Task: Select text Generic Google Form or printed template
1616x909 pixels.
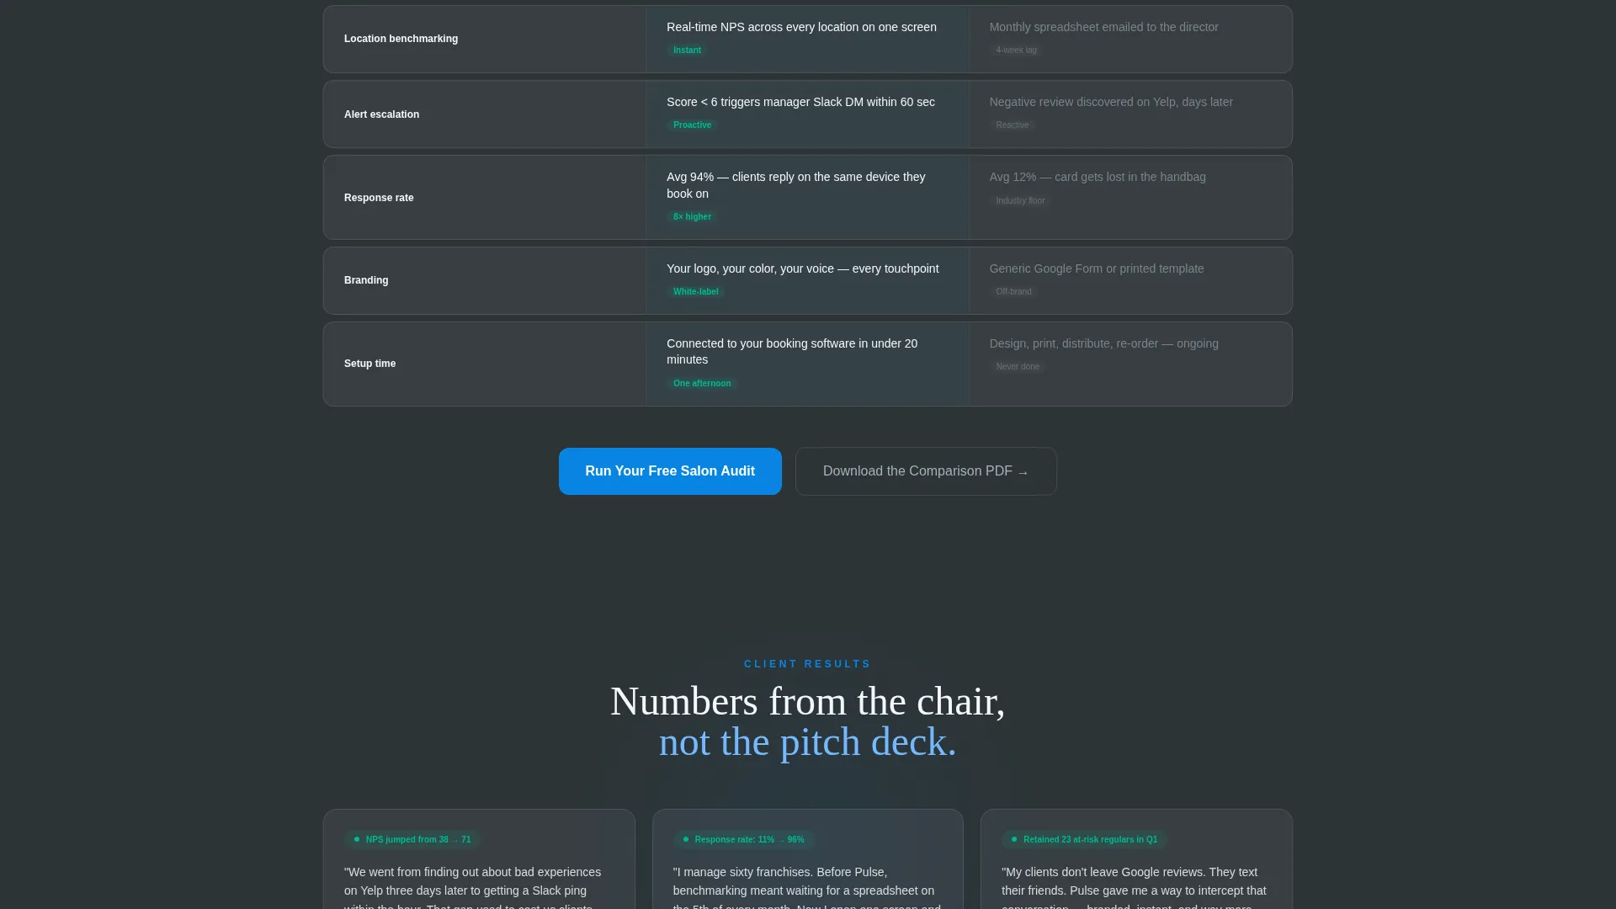Action: [x=1097, y=268]
